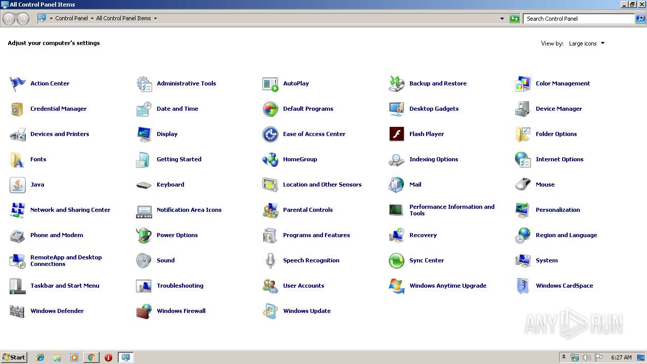Open the address bar history dropdown arrow
This screenshot has width=647, height=364.
tap(502, 19)
